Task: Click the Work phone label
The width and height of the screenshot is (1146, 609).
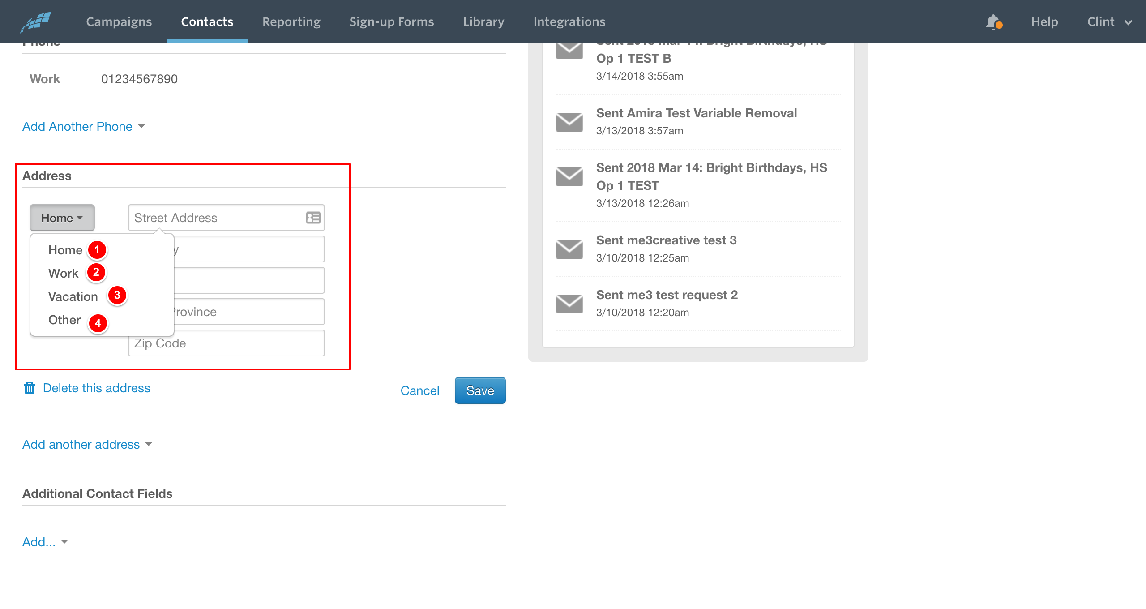Action: coord(45,79)
